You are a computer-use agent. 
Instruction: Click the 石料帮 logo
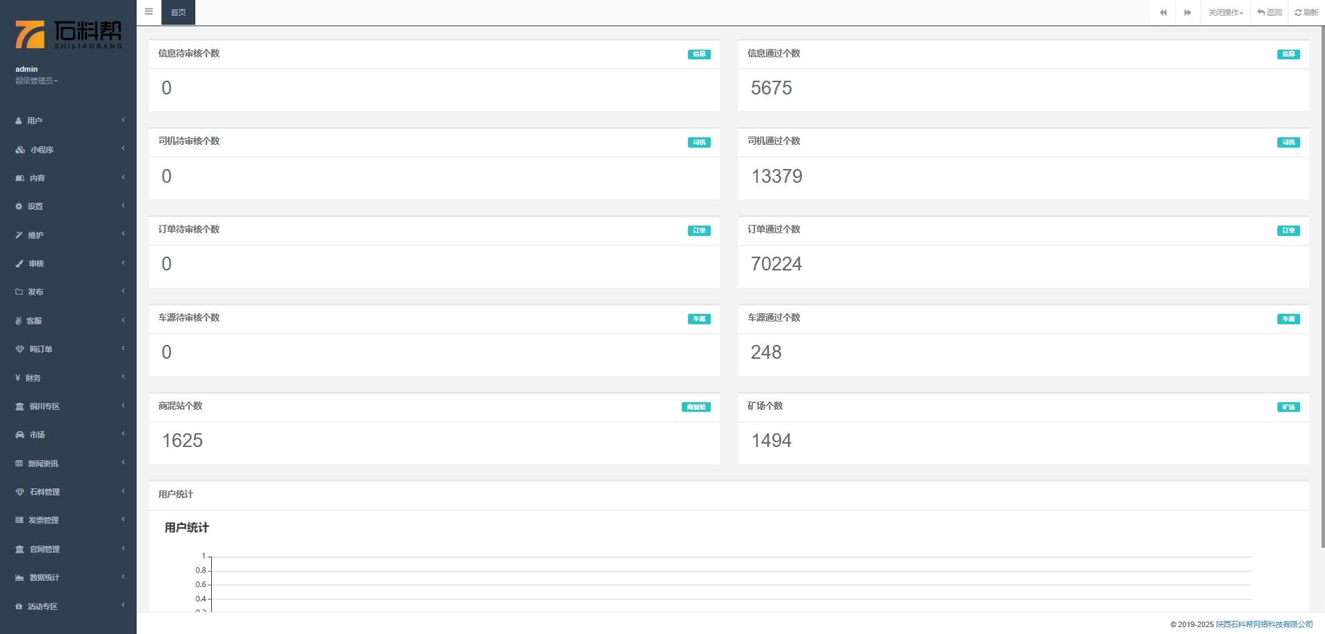68,34
